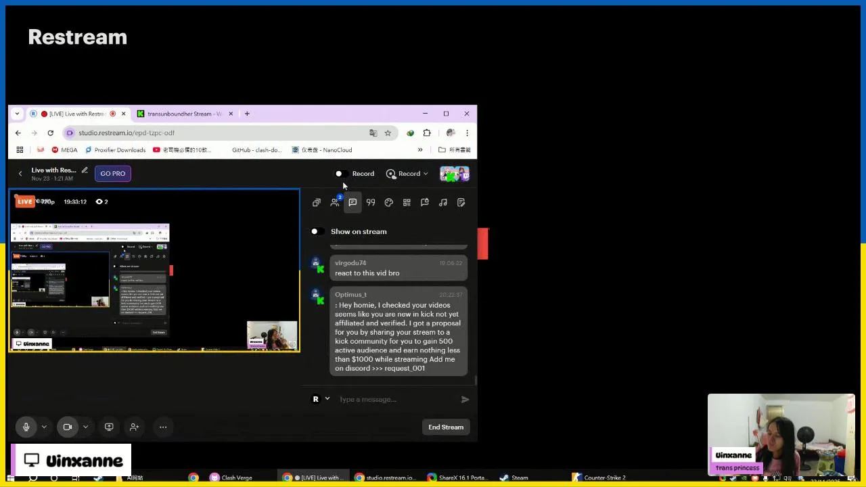Image resolution: width=866 pixels, height=487 pixels.
Task: Go back with studio left chevron
Action: [x=20, y=174]
